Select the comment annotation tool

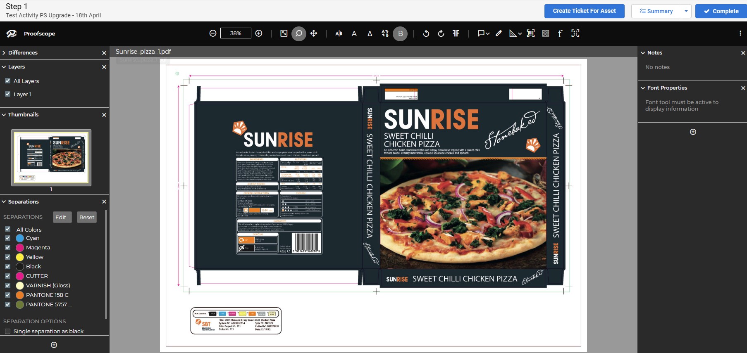point(481,33)
